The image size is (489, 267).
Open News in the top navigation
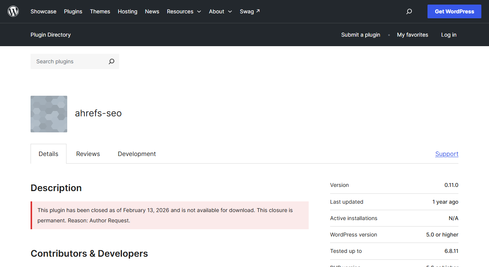point(152,11)
